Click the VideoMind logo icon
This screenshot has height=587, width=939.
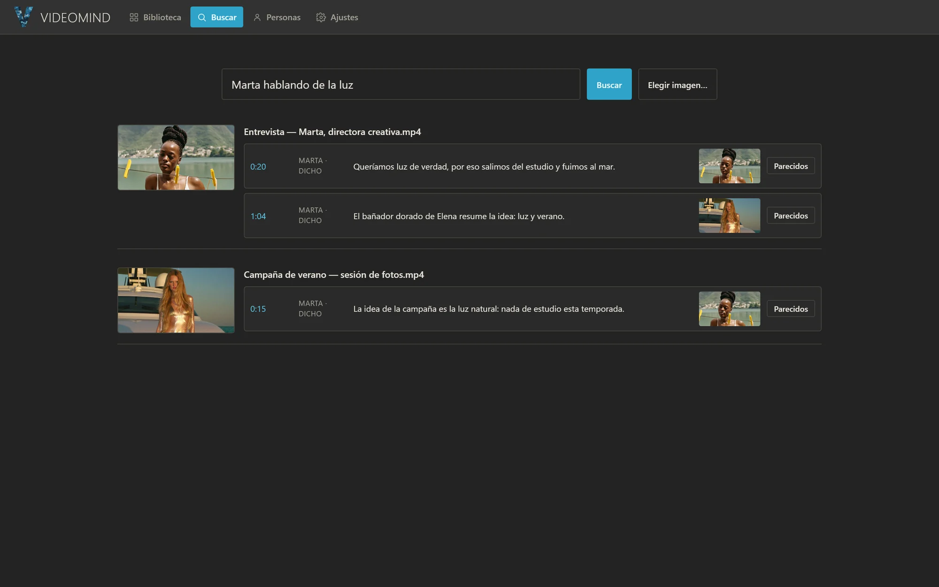[x=23, y=17]
